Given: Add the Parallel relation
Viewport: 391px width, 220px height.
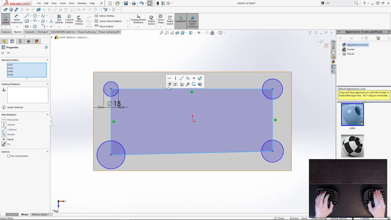Looking at the screenshot, I should 8,134.
